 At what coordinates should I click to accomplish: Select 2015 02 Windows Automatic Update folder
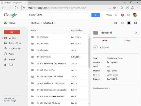click(58, 90)
